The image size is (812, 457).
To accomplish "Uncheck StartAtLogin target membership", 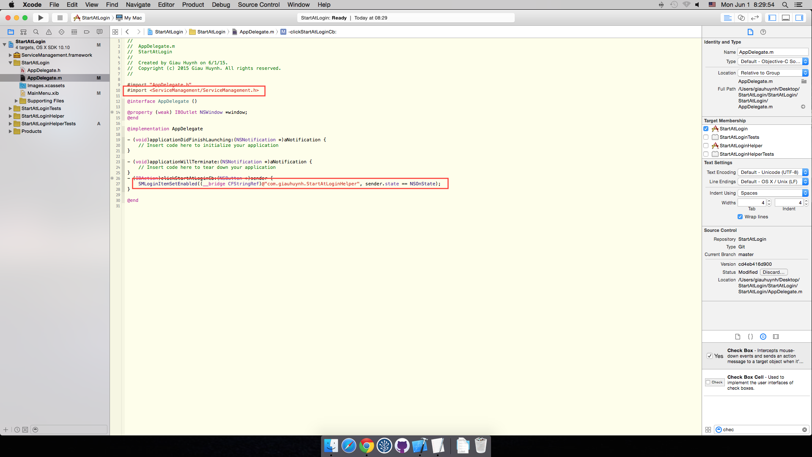I will pos(706,129).
